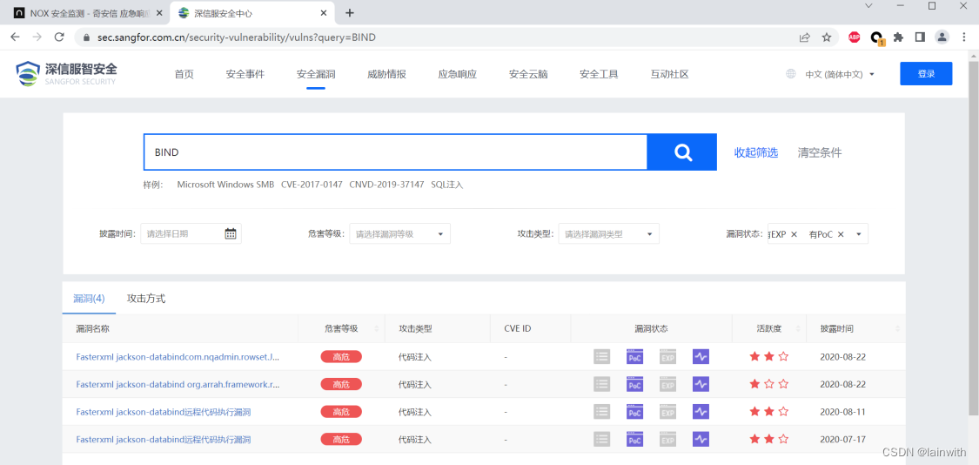
Task: Remove the EXP filter tag
Action: [794, 233]
